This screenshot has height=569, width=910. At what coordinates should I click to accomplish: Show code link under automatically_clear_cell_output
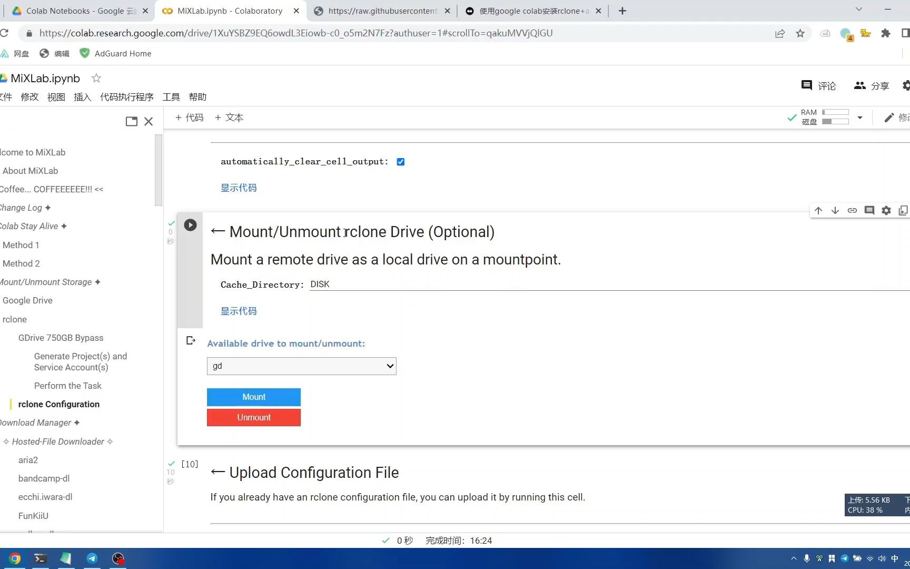pyautogui.click(x=239, y=188)
